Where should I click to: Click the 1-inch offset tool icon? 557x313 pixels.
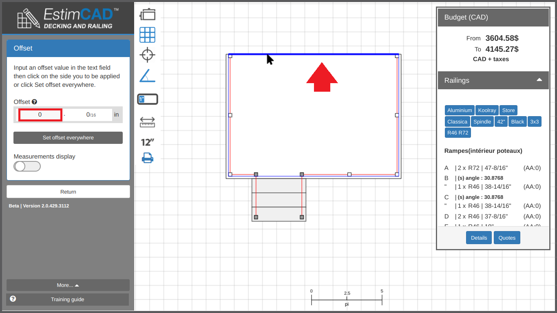pyautogui.click(x=147, y=99)
